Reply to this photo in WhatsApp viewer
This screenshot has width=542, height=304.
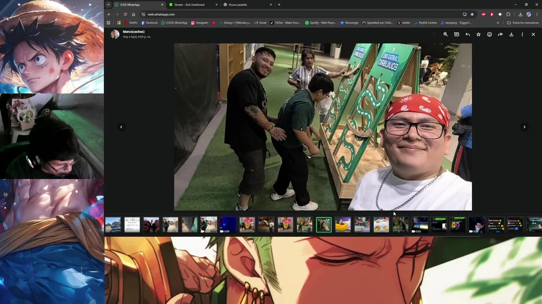coord(467,34)
